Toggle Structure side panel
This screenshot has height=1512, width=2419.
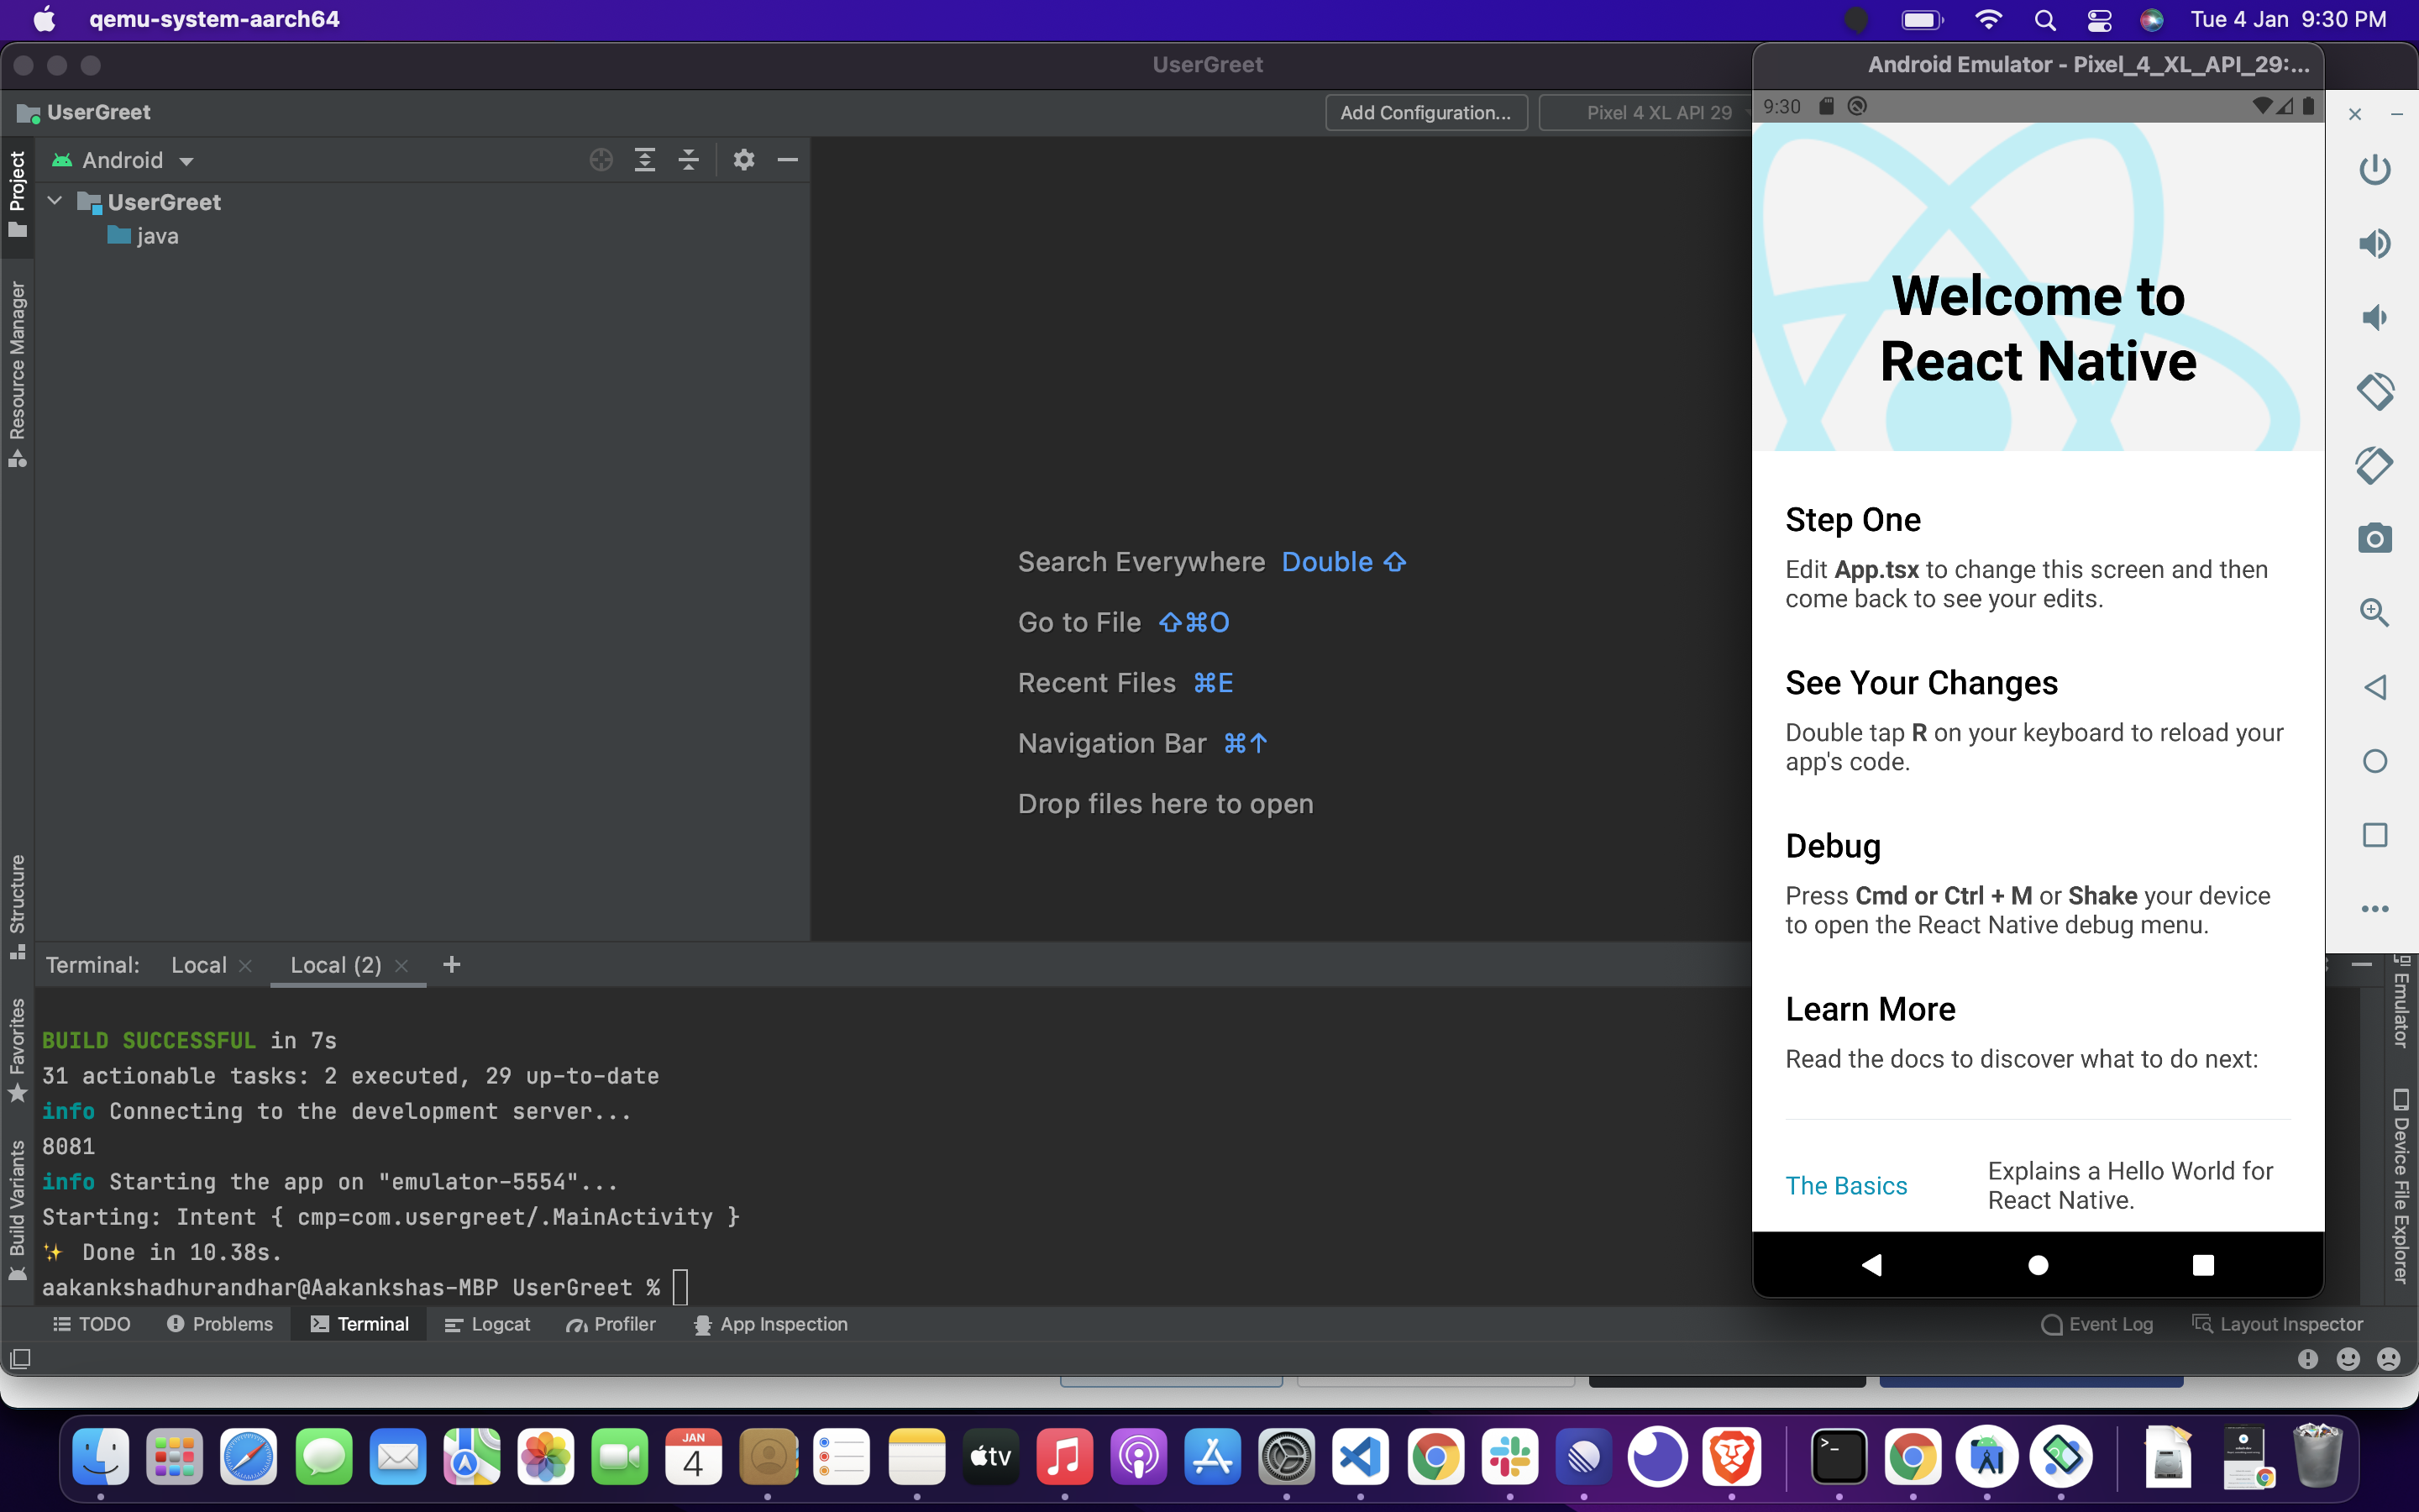(x=17, y=907)
